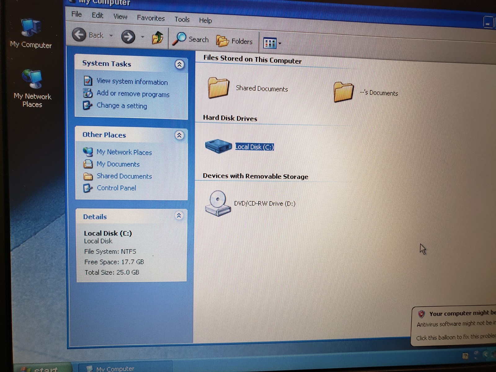Go up one folder level
Image resolution: width=496 pixels, height=372 pixels.
[157, 38]
